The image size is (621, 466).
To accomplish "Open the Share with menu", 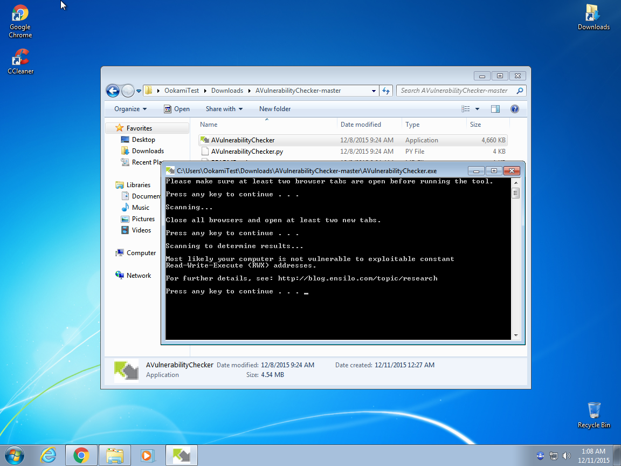I will click(x=224, y=109).
